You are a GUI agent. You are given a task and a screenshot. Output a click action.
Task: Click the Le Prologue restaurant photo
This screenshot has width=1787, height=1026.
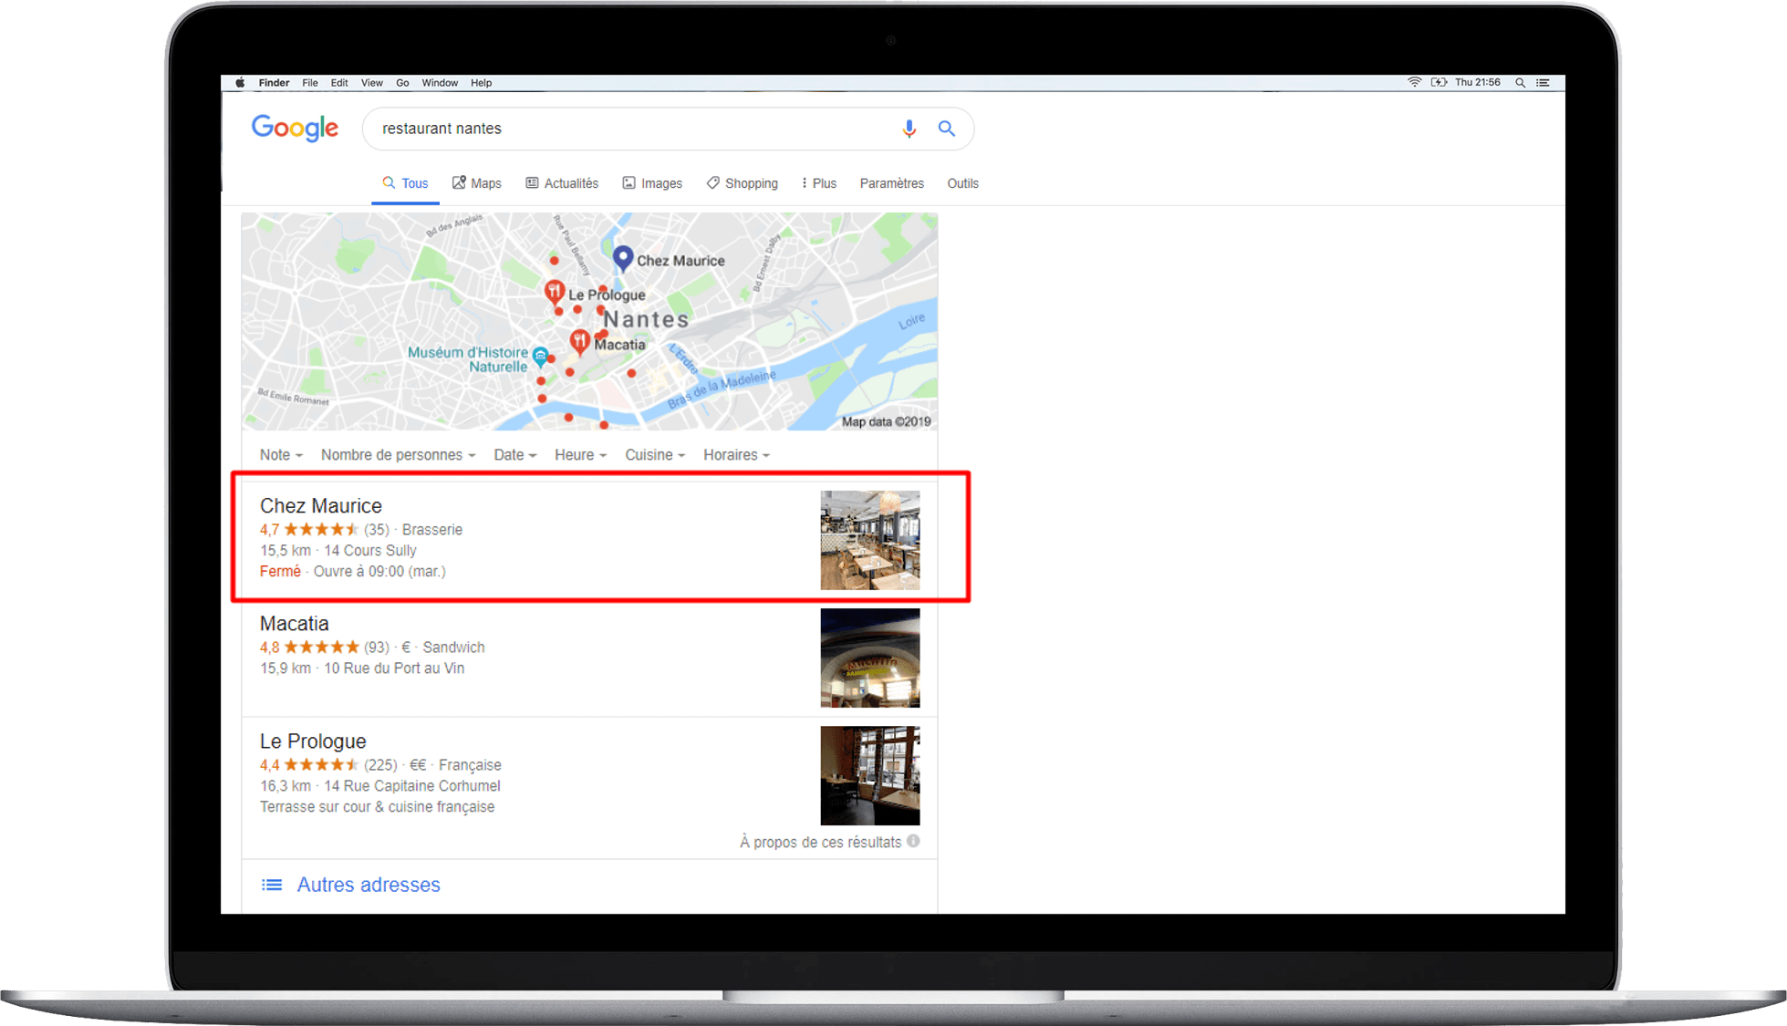(870, 775)
